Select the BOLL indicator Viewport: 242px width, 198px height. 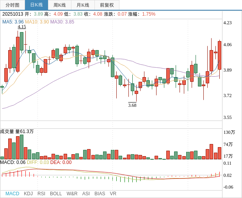pos(56,194)
